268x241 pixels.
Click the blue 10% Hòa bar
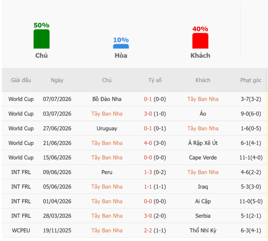tap(121, 46)
